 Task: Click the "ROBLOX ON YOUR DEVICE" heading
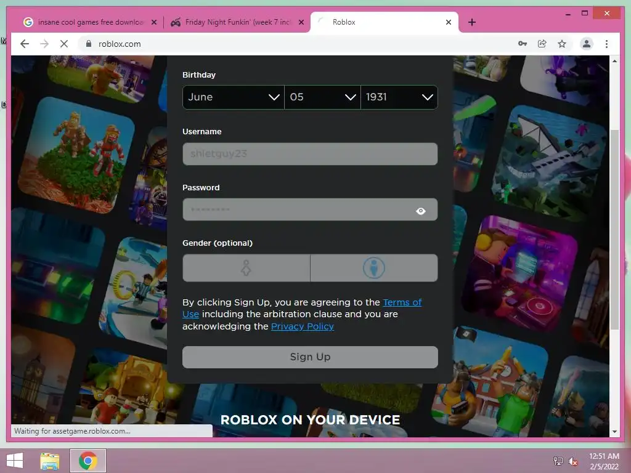311,420
